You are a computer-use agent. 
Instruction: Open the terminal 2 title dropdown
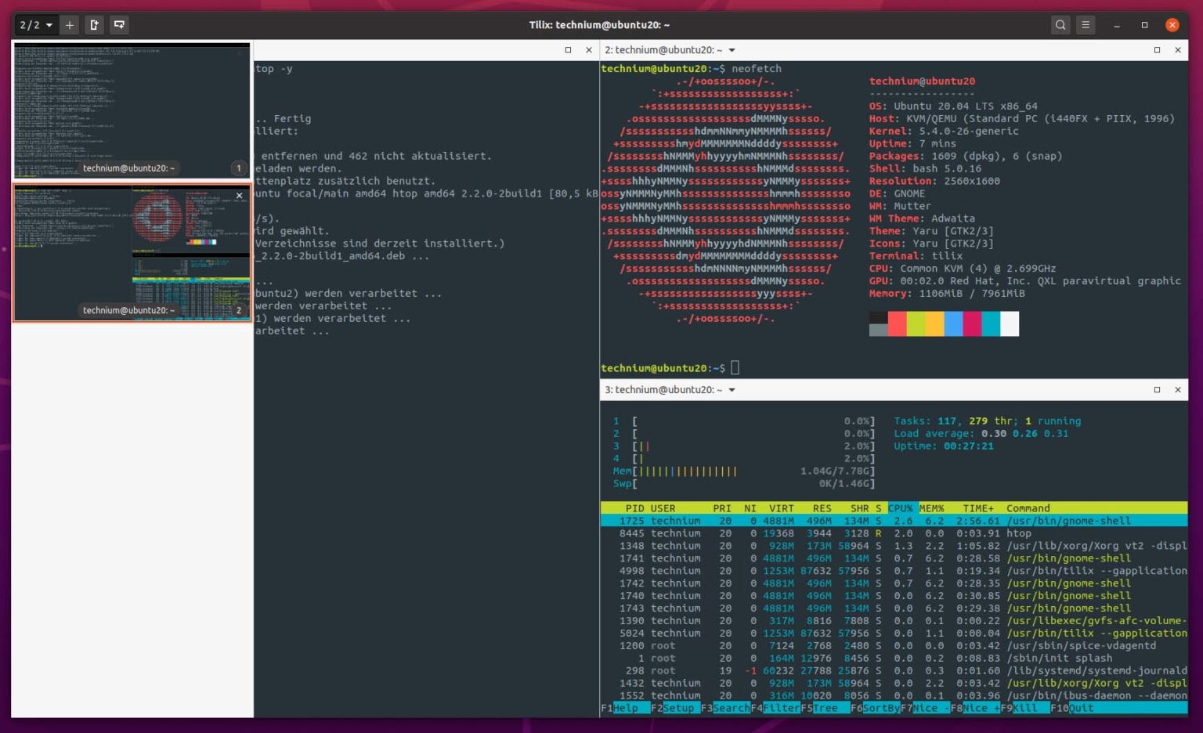click(x=732, y=49)
